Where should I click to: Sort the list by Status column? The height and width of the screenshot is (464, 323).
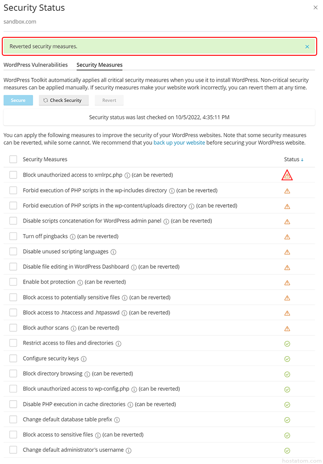(x=293, y=160)
